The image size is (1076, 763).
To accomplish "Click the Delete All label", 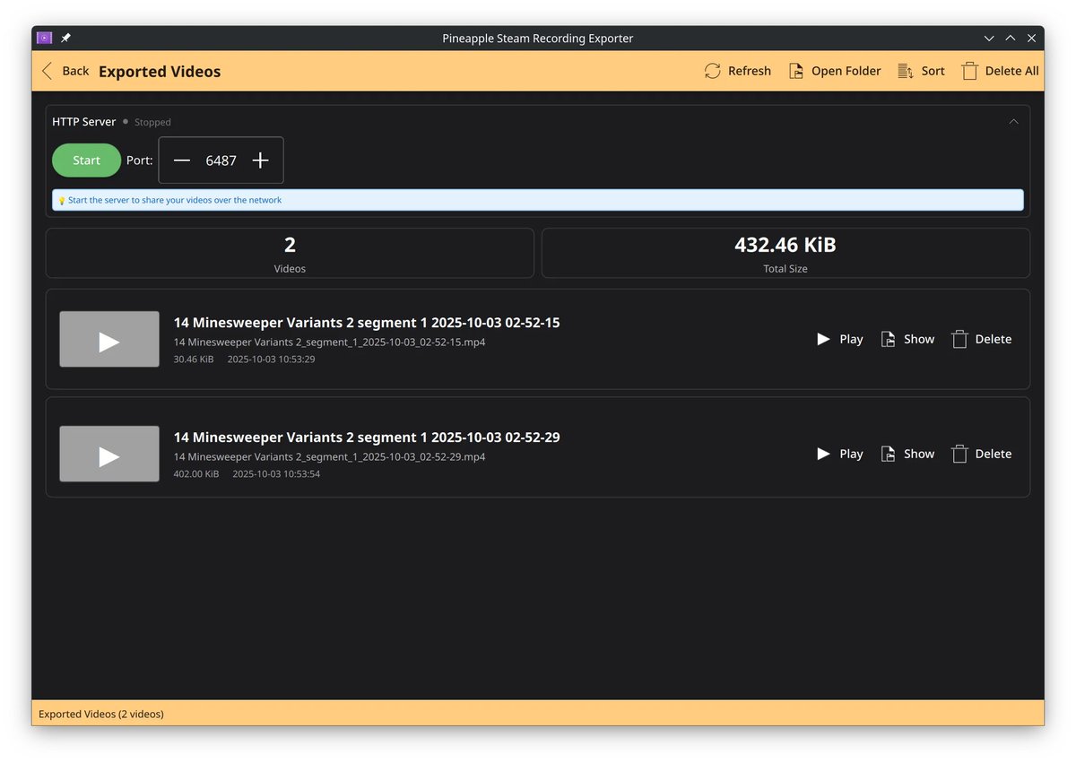I will coord(1012,71).
